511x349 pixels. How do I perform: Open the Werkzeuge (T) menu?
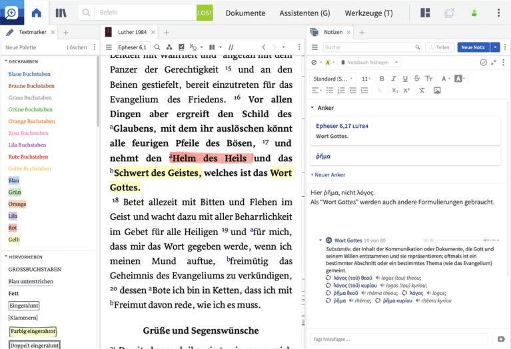click(x=368, y=13)
